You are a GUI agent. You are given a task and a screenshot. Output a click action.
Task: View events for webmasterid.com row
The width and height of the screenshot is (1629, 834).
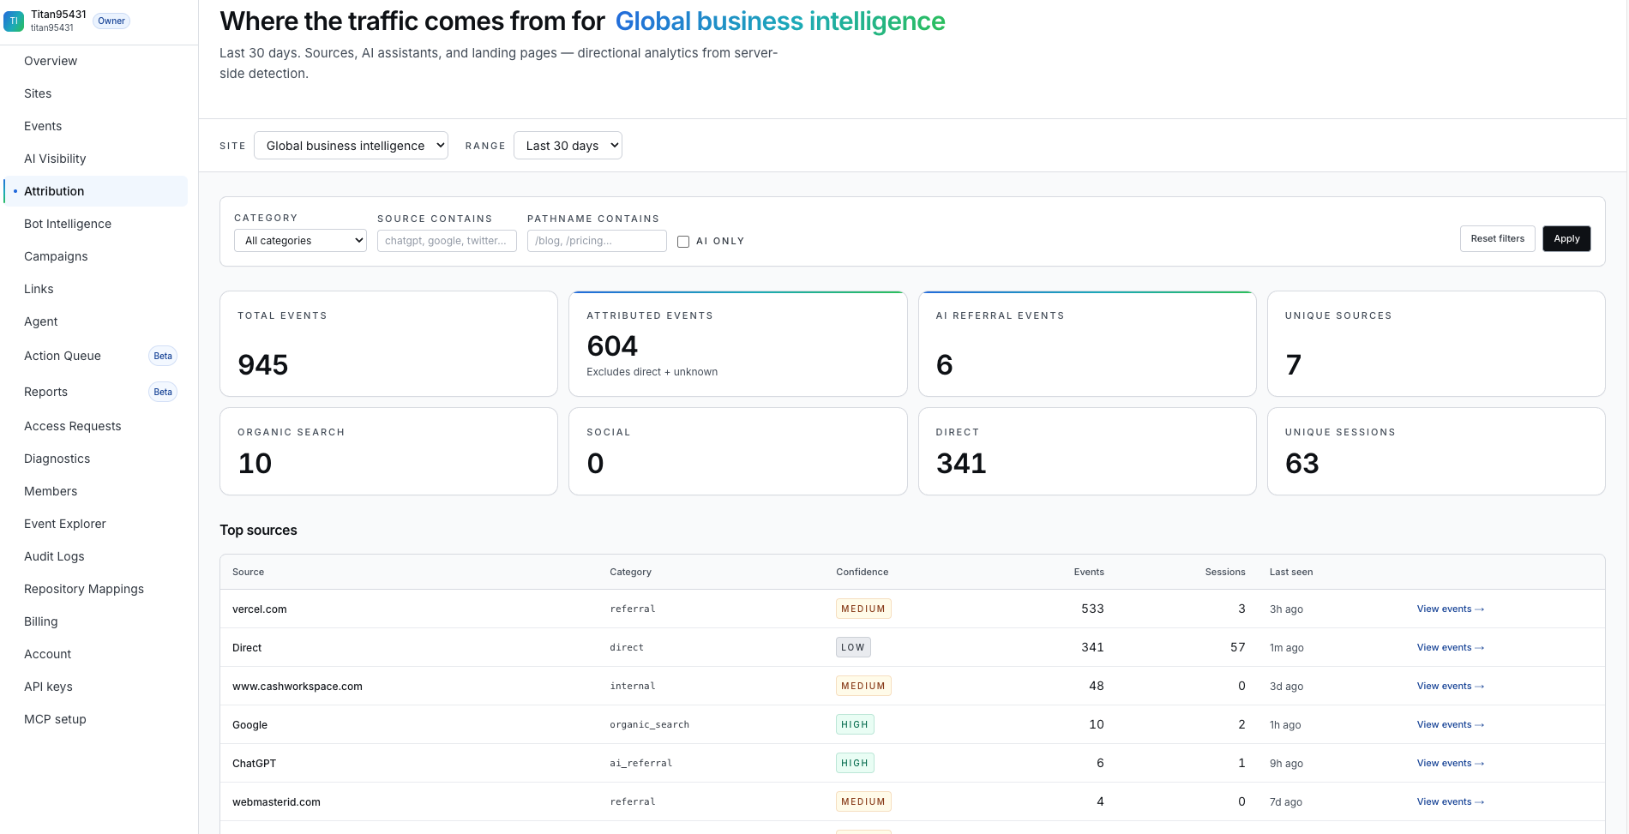[1450, 801]
